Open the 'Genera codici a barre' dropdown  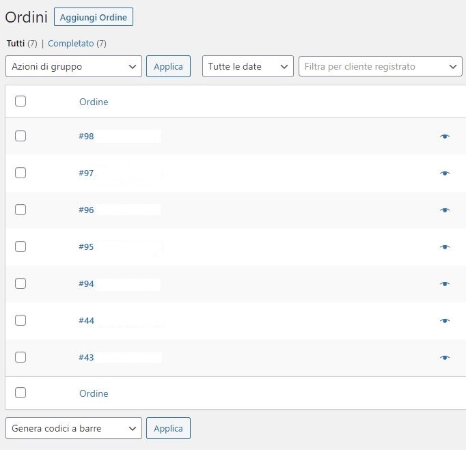pyautogui.click(x=74, y=428)
